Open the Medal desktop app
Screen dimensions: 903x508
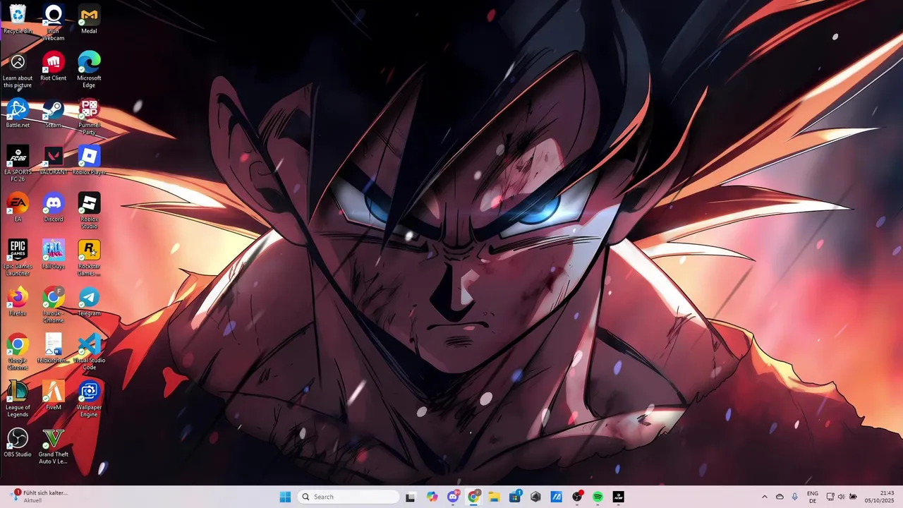[89, 19]
